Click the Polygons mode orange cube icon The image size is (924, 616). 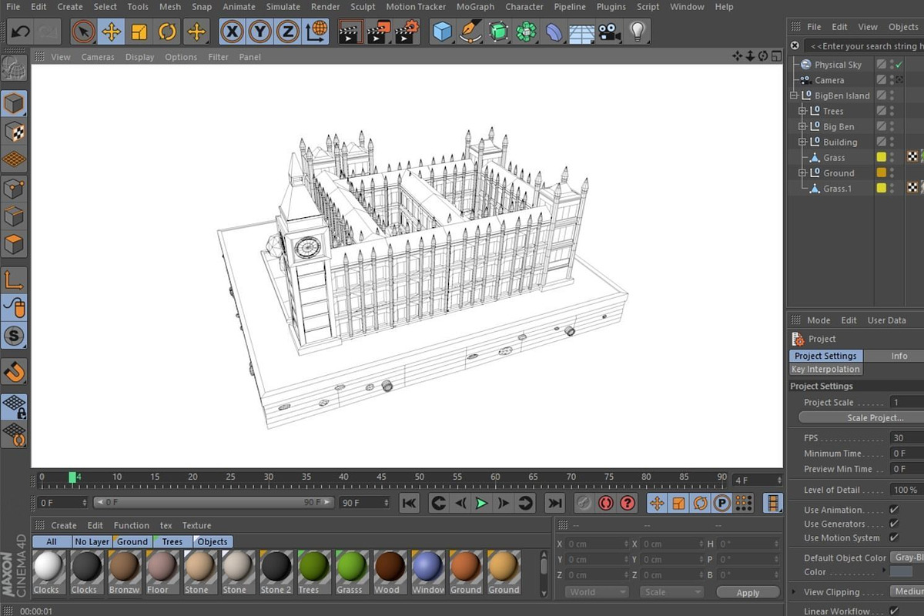[15, 245]
